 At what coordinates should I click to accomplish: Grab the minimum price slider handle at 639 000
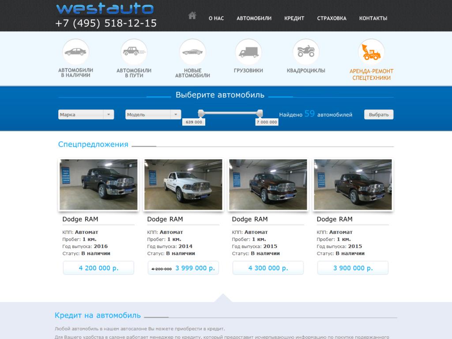point(201,113)
